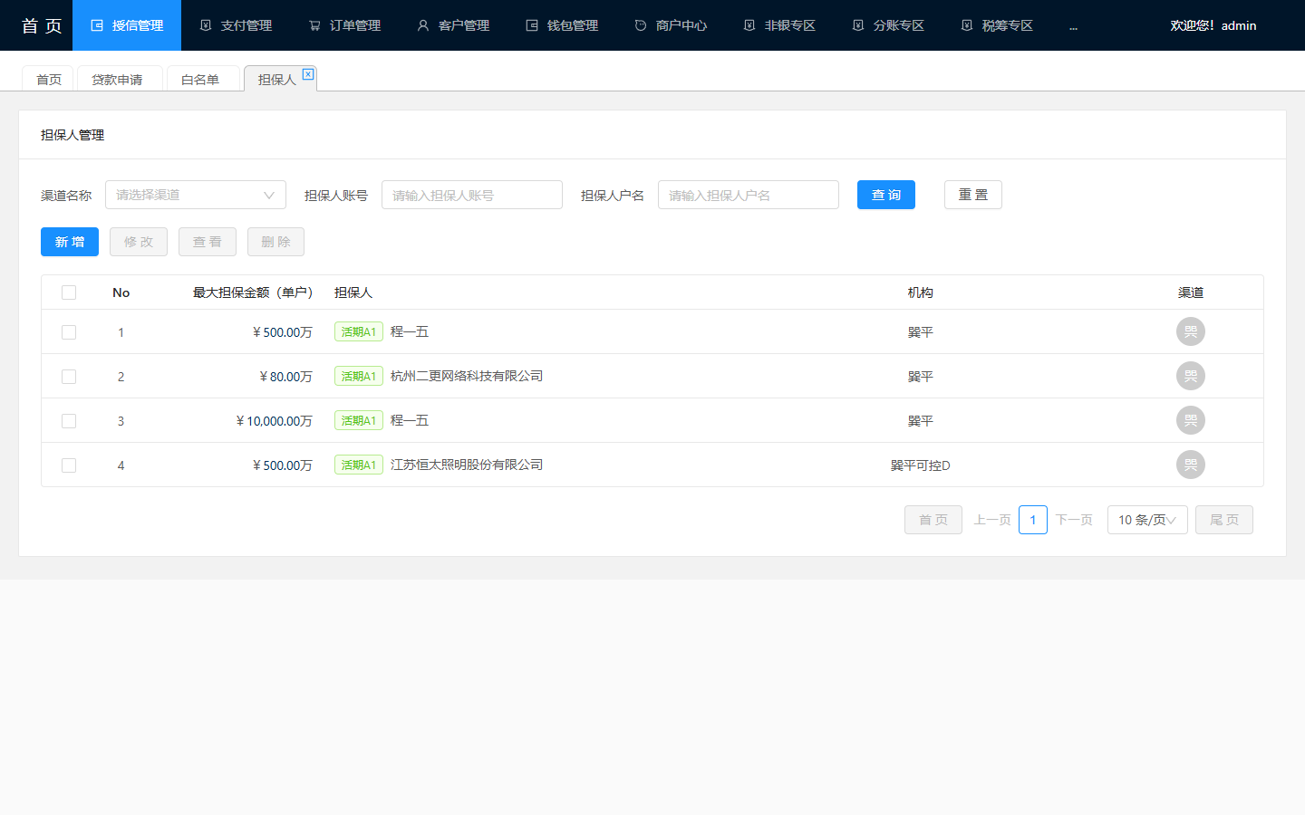Image resolution: width=1305 pixels, height=815 pixels.
Task: Click channel avatar for 杭州二更网络科技有限公司
Action: pos(1191,376)
